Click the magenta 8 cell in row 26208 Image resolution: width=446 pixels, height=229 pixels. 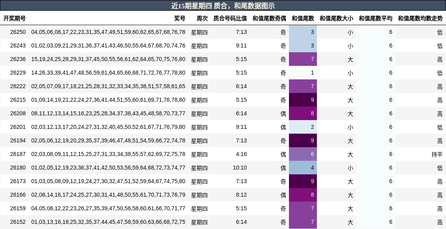(303, 113)
